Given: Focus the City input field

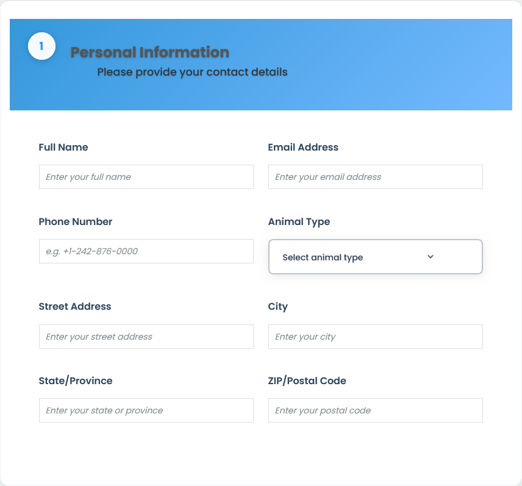Looking at the screenshot, I should click(375, 337).
